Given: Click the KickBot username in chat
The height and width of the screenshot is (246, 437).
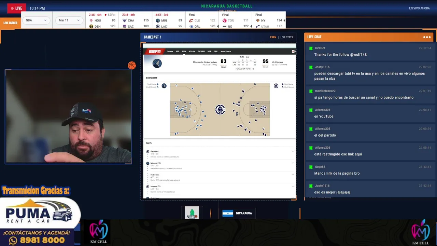Looking at the screenshot, I should tap(320, 48).
